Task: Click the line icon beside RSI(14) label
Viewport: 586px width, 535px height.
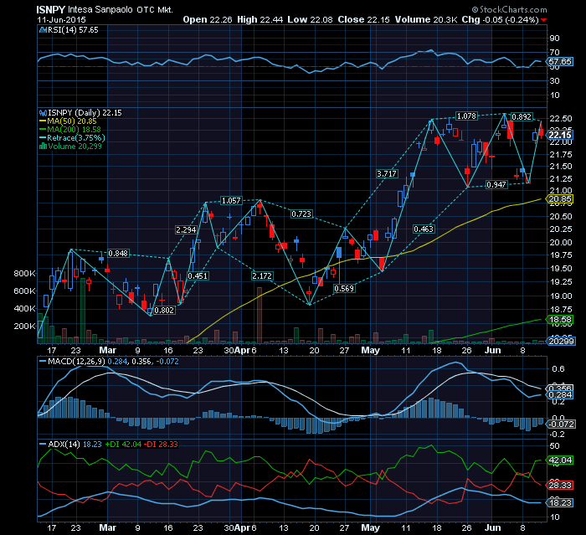Action: (x=43, y=30)
